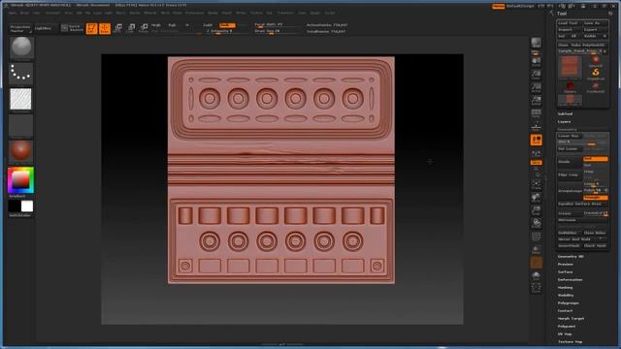
Task: Expand the Layers section
Action: [565, 122]
